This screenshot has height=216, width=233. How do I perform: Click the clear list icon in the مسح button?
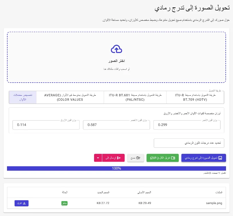pos(138,158)
